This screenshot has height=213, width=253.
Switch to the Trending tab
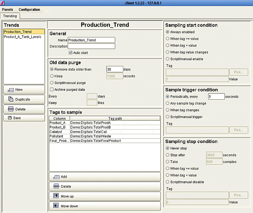(10, 16)
